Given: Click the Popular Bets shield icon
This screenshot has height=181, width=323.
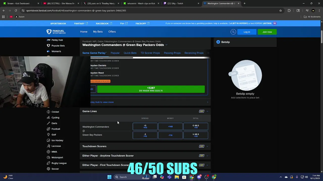Looking at the screenshot, I should pyautogui.click(x=48, y=46).
